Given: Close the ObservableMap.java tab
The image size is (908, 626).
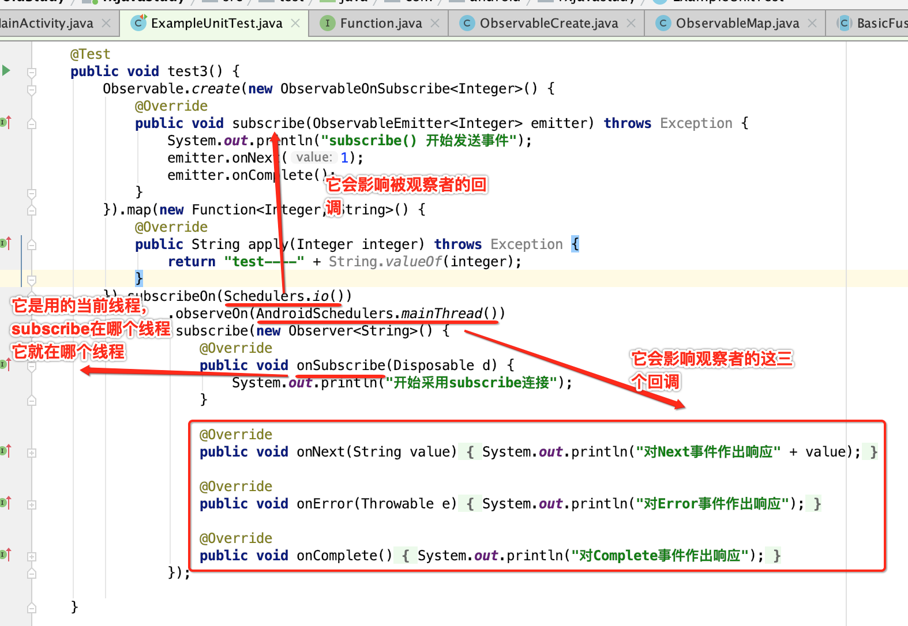Looking at the screenshot, I should click(812, 23).
